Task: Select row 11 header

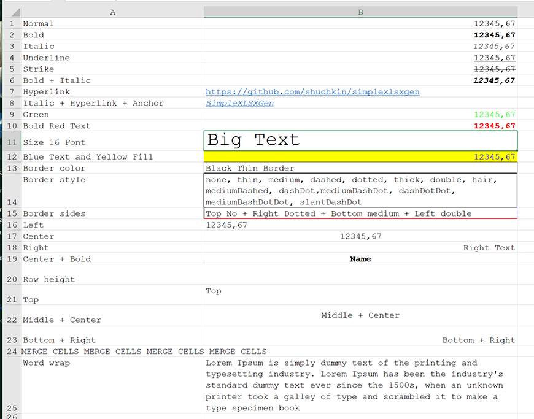Action: click(x=12, y=142)
